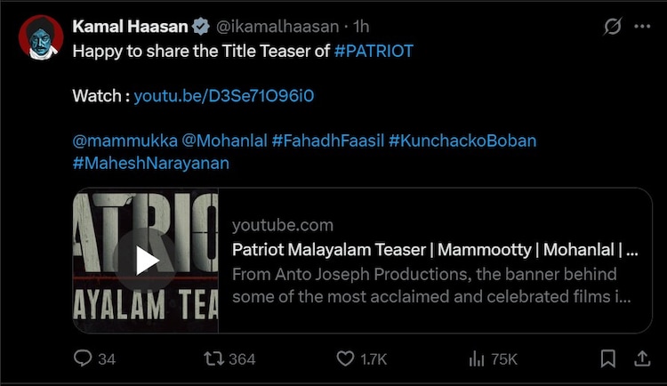Open the #FahadhFaasil hashtag

[x=327, y=141]
